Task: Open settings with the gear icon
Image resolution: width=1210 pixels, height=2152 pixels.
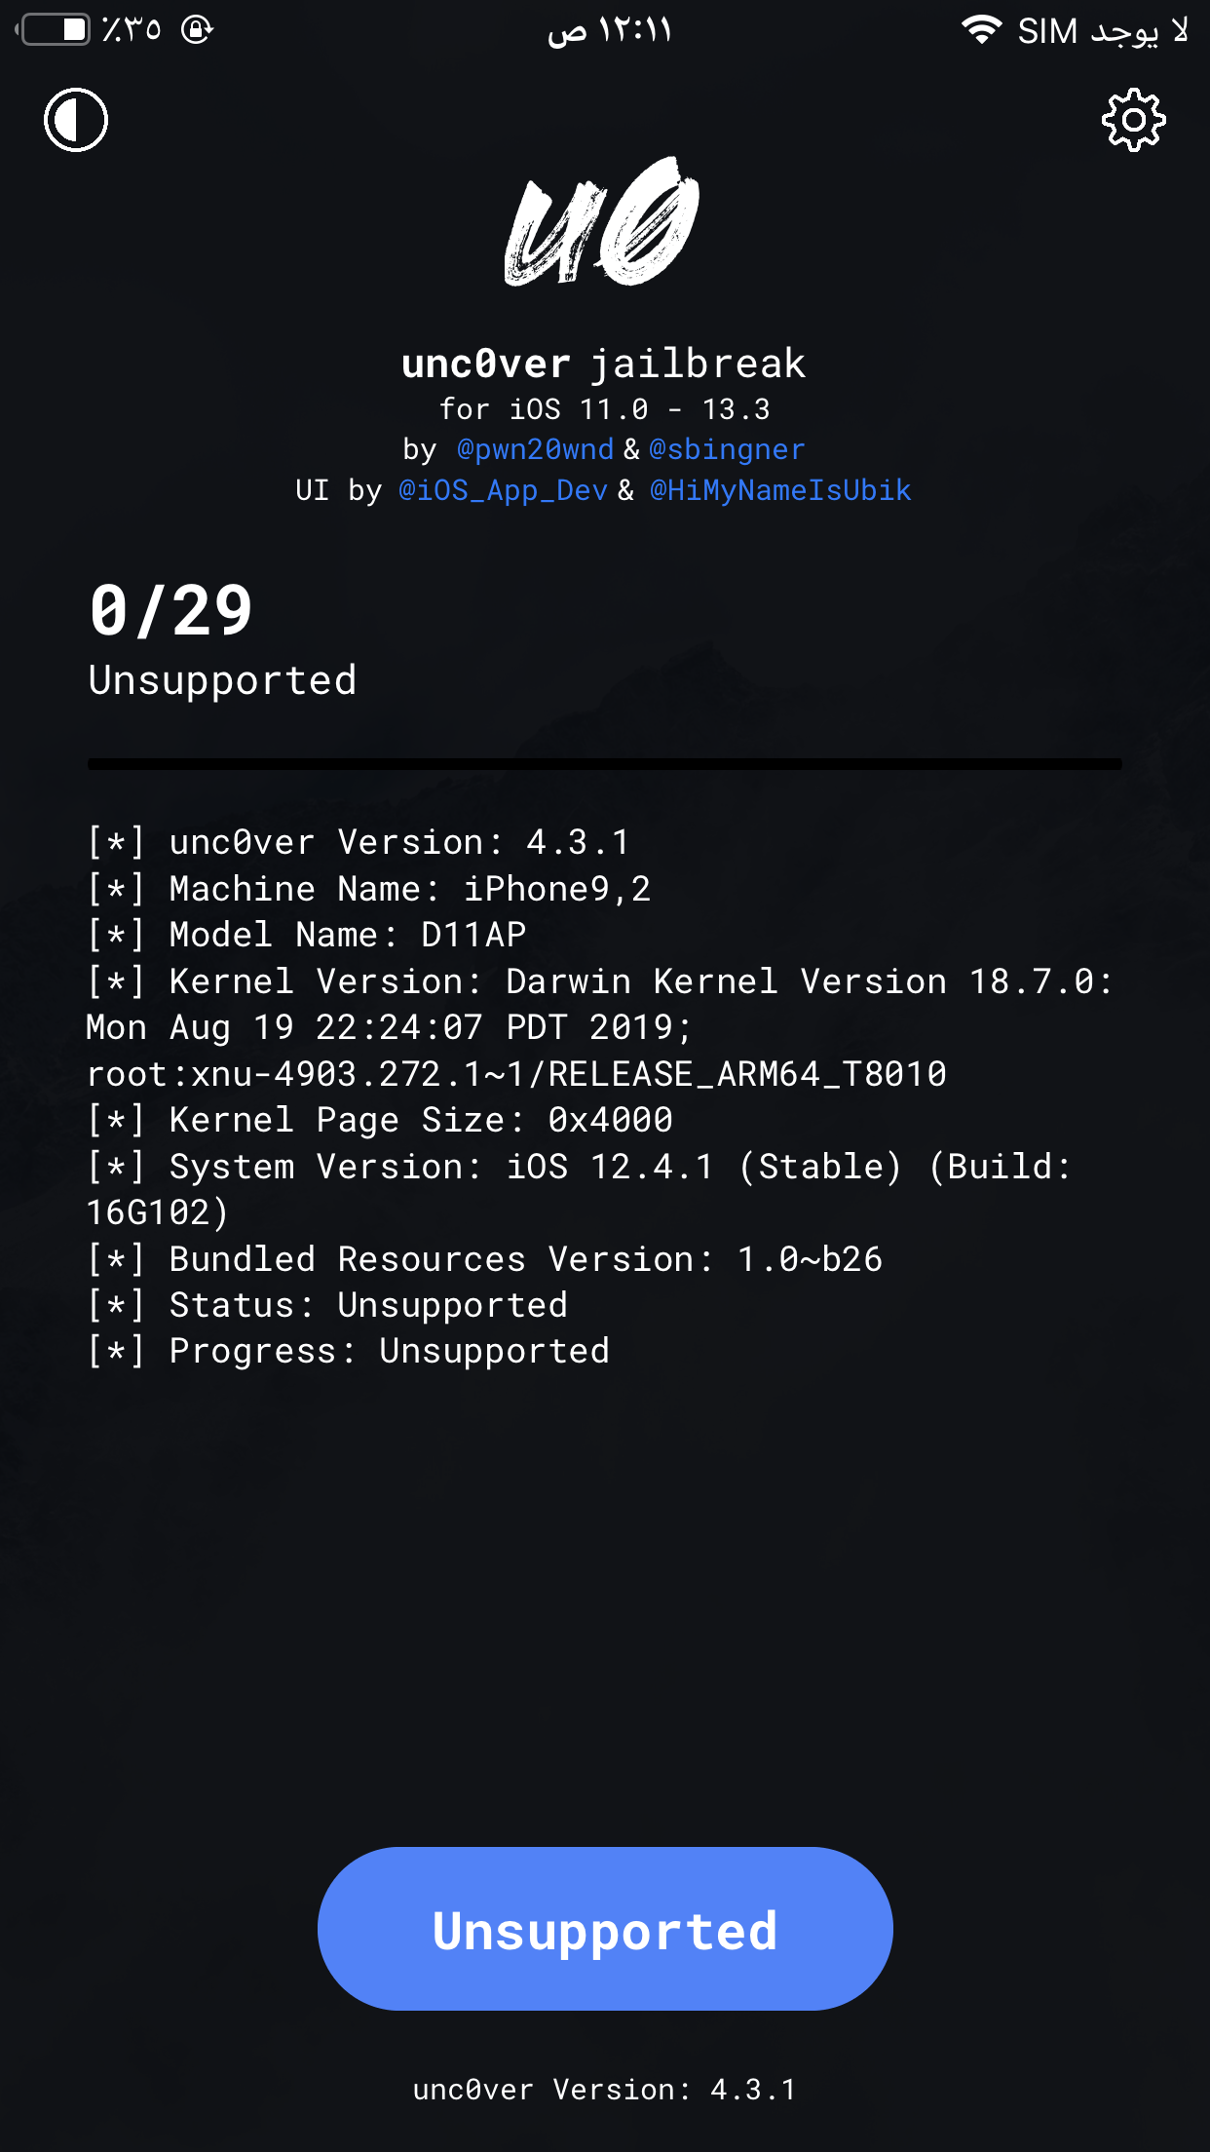Action: point(1133,120)
